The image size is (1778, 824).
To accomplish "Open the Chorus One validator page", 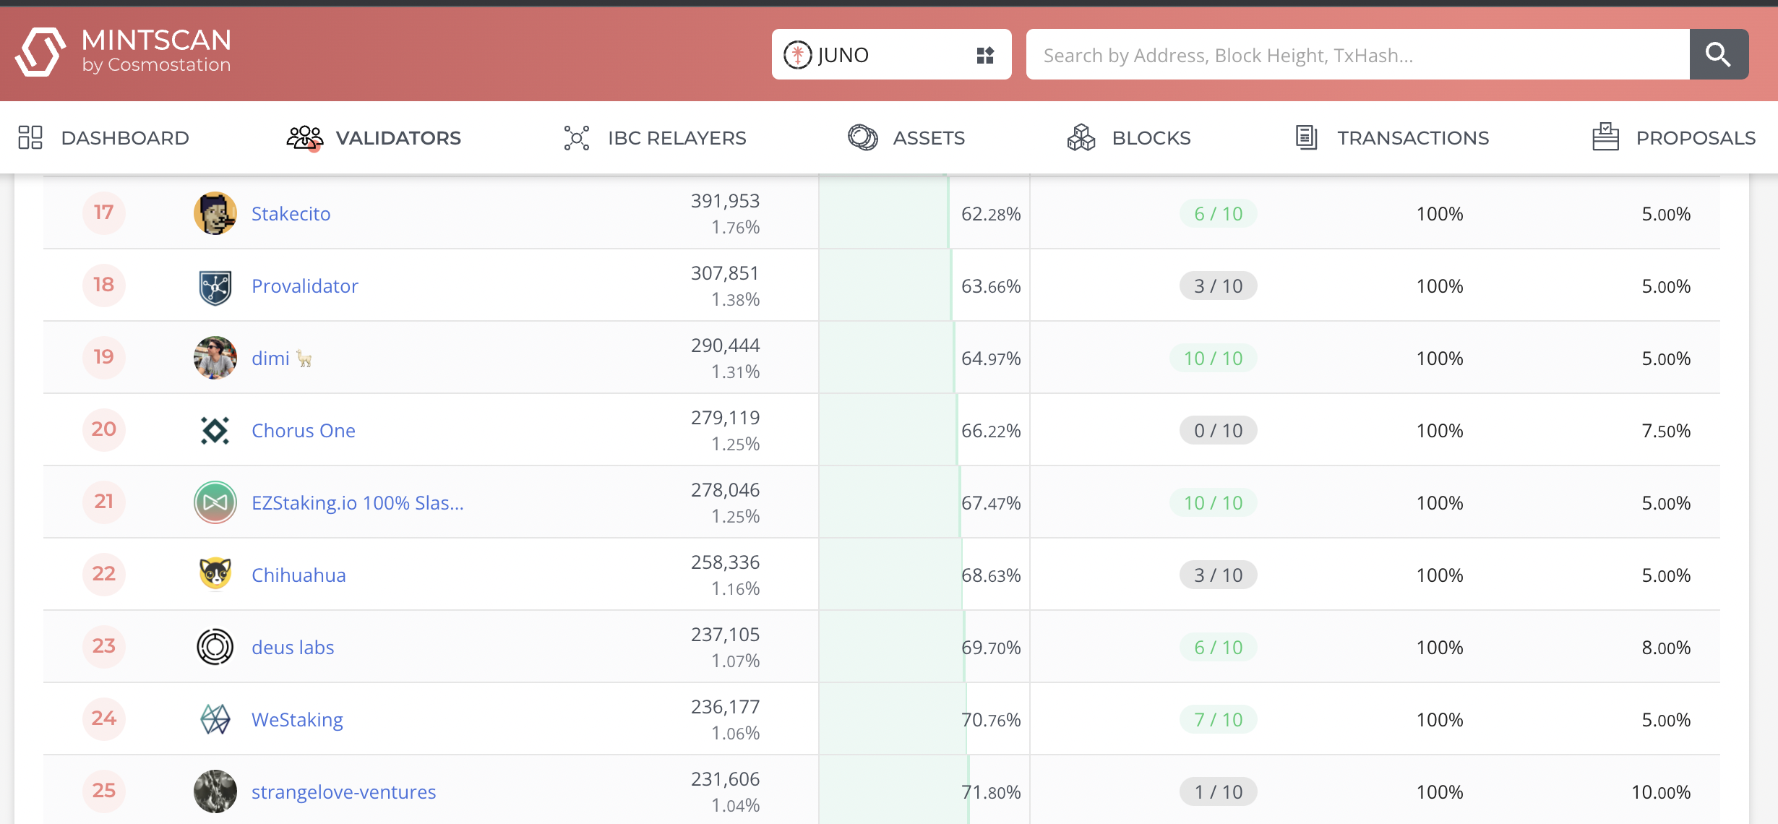I will [x=303, y=431].
